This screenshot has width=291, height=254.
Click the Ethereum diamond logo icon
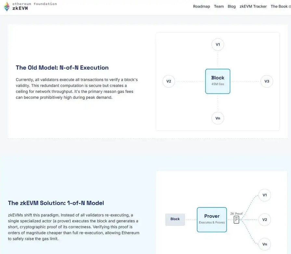pyautogui.click(x=7, y=6)
